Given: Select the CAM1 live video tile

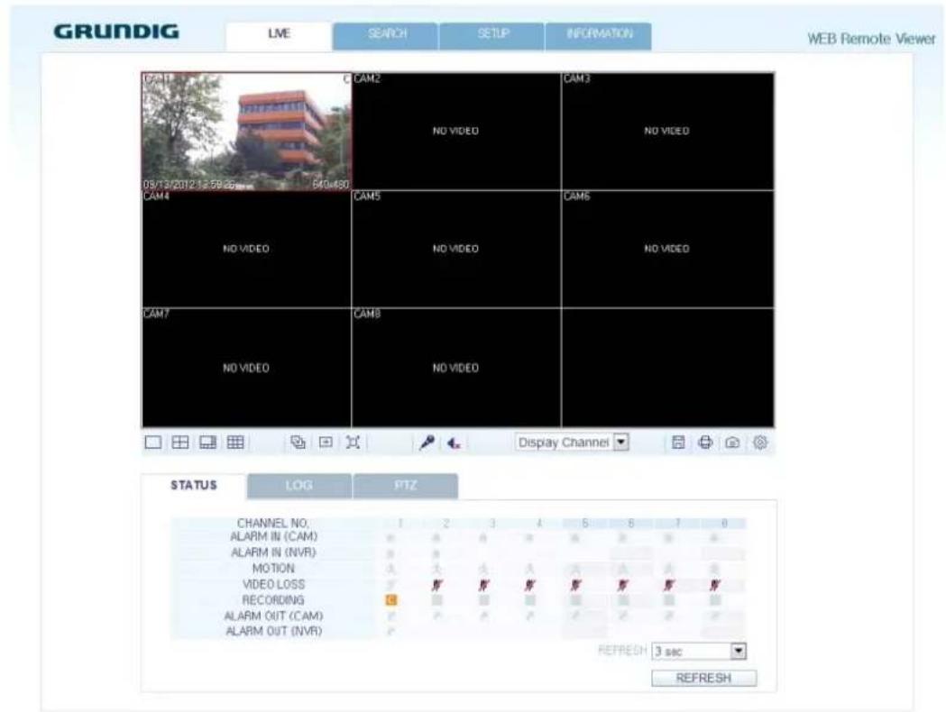Looking at the screenshot, I should pyautogui.click(x=246, y=132).
